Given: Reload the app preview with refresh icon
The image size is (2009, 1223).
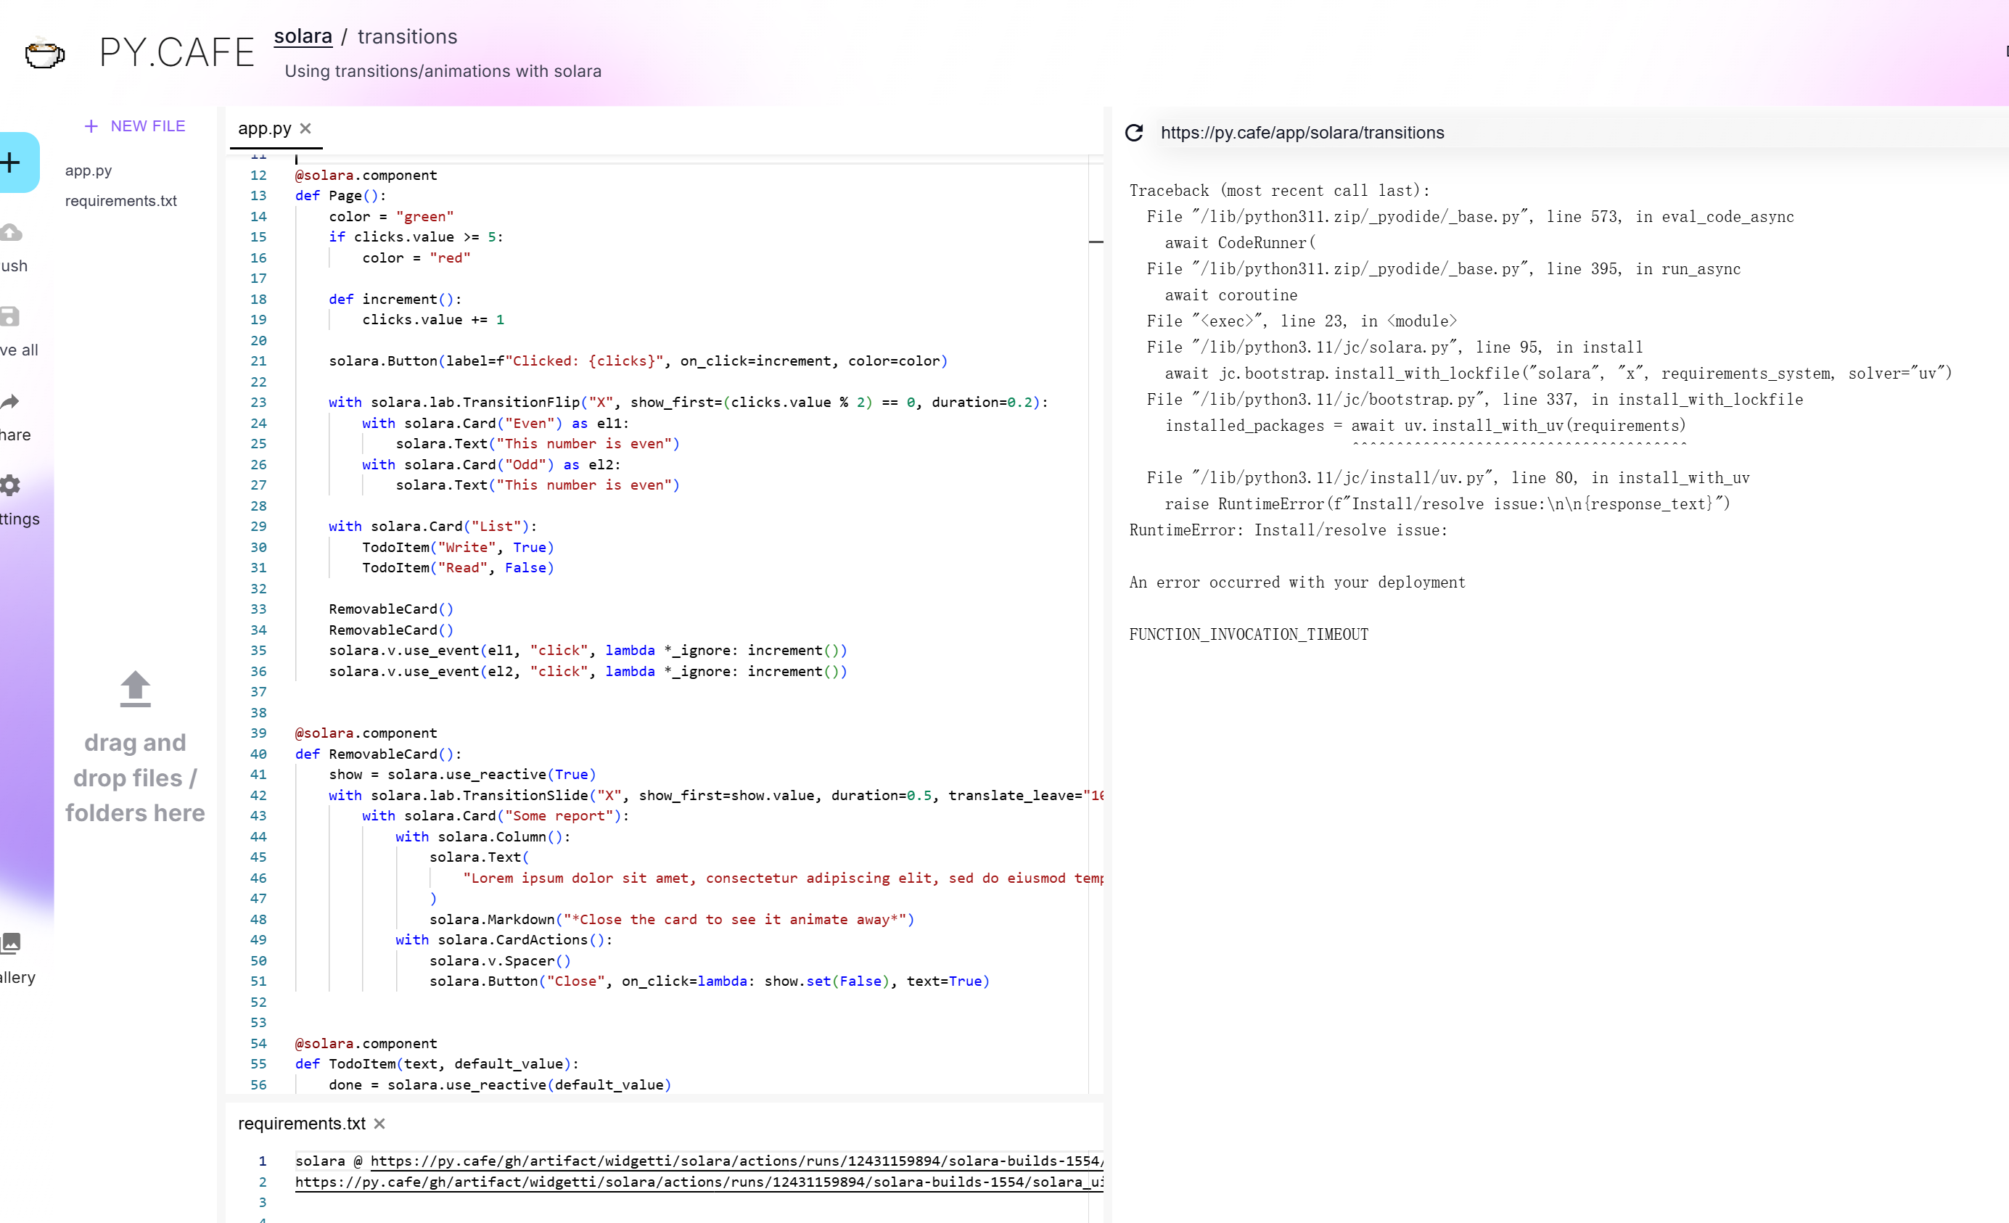Looking at the screenshot, I should click(1134, 133).
